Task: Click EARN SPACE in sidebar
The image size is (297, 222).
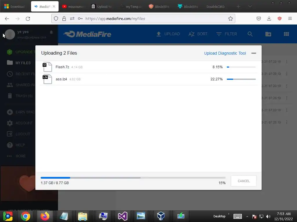Action: [x=21, y=112]
